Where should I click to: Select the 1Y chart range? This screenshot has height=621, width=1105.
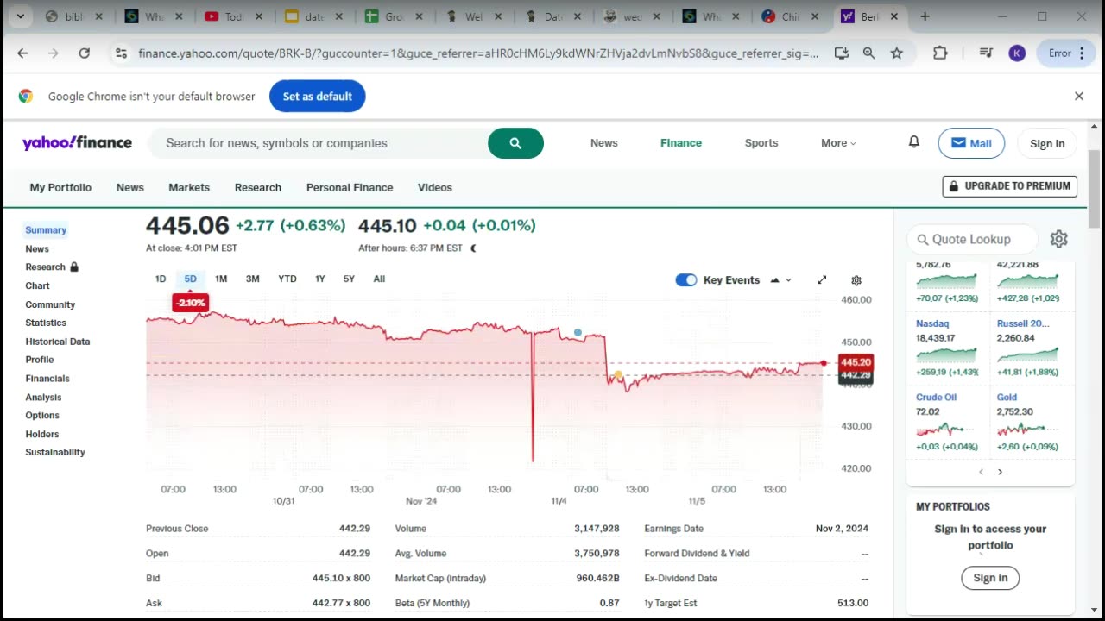pos(319,279)
